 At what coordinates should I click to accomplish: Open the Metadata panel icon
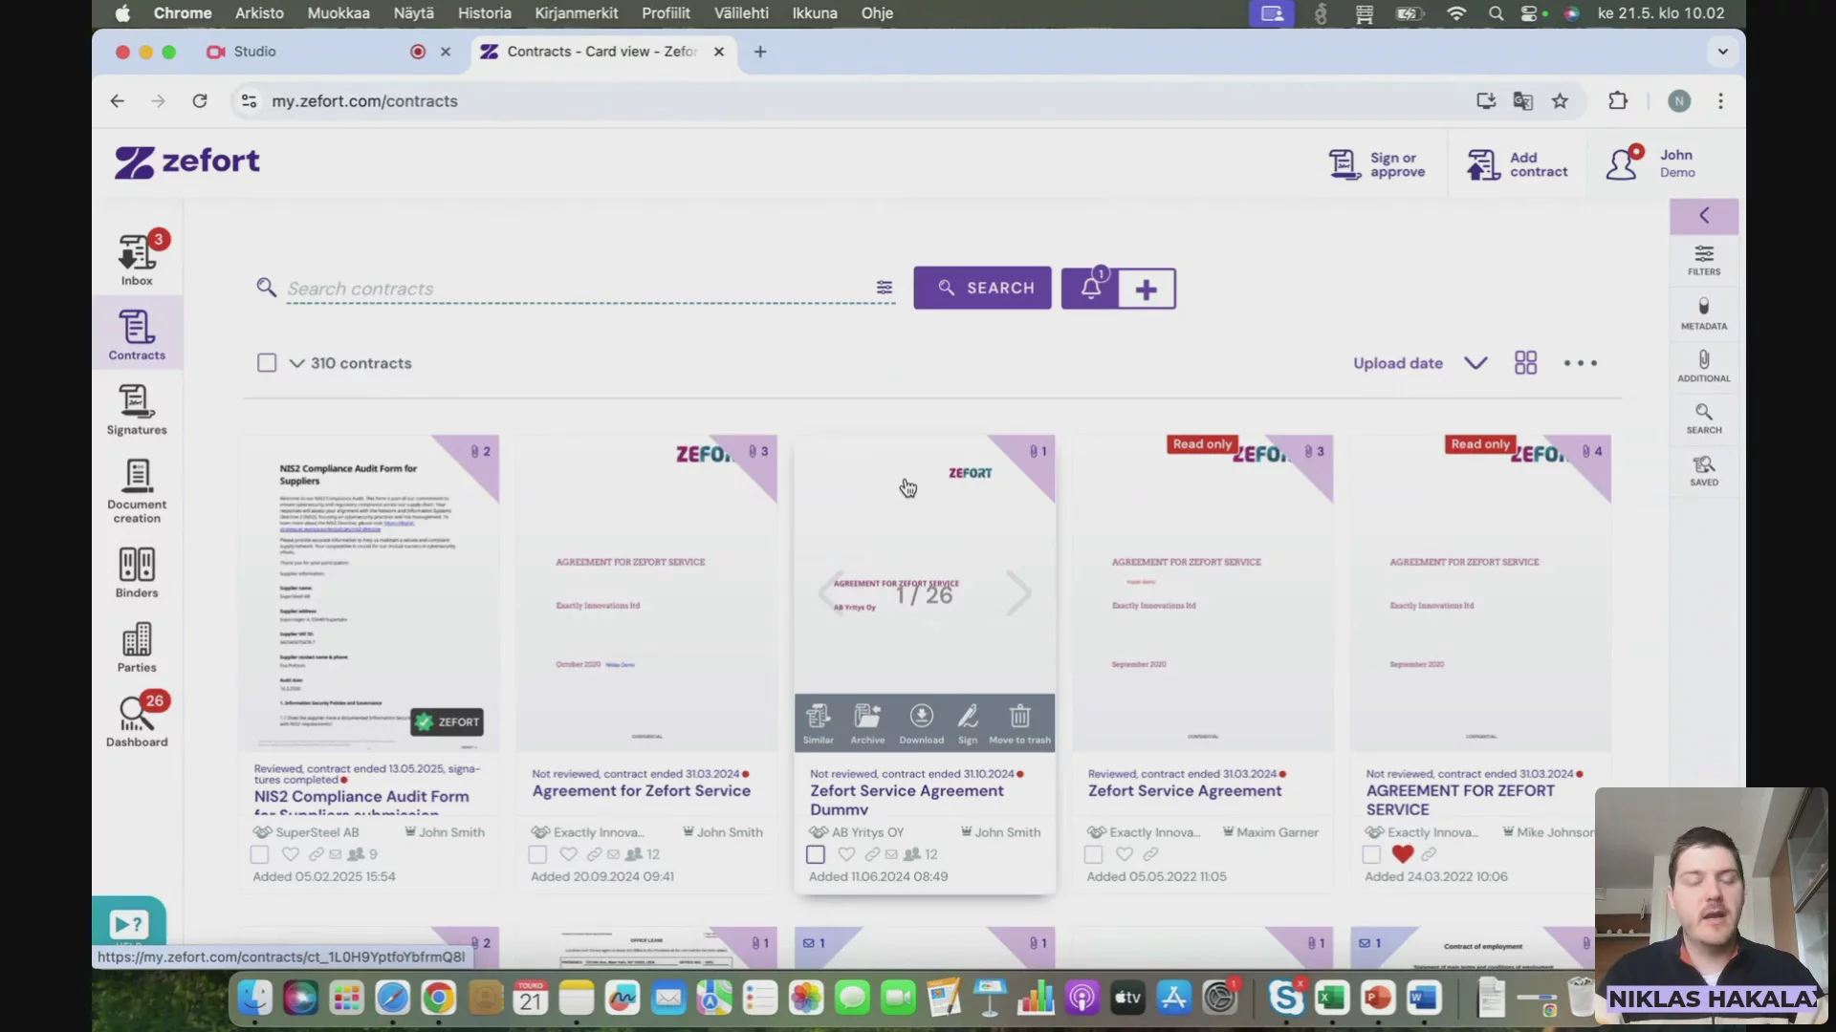[1704, 313]
